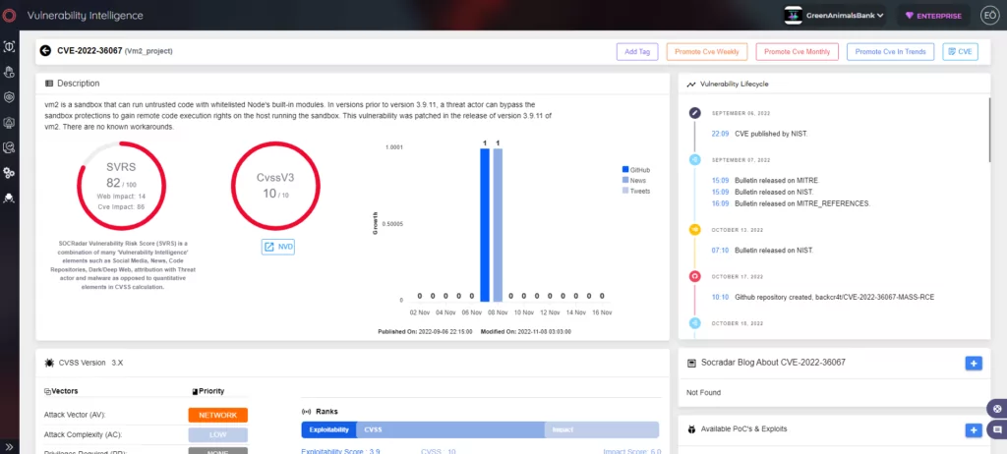
Task: Open the floating help lifebuoy icon
Action: coord(997,409)
